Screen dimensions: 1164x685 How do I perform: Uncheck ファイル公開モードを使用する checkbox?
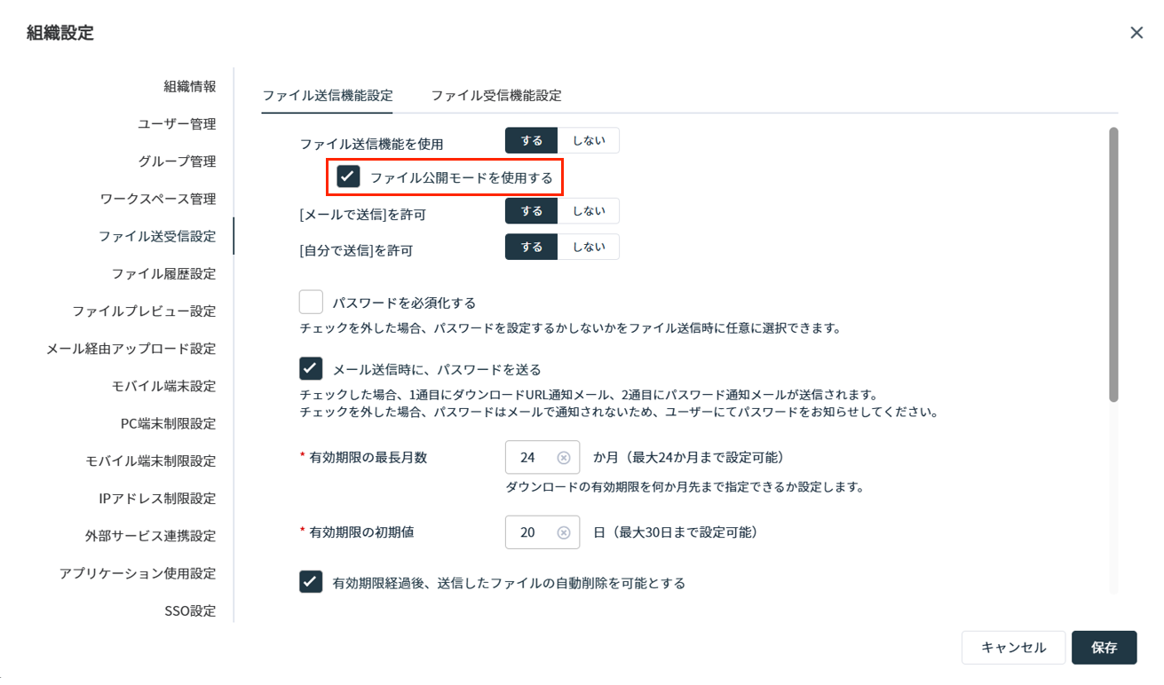[348, 177]
